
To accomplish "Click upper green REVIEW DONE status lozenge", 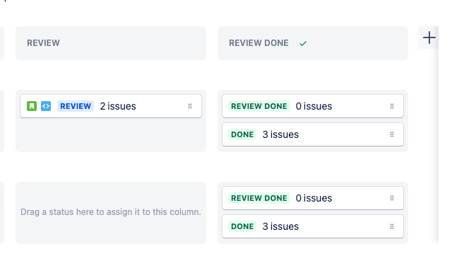I will click(x=259, y=106).
